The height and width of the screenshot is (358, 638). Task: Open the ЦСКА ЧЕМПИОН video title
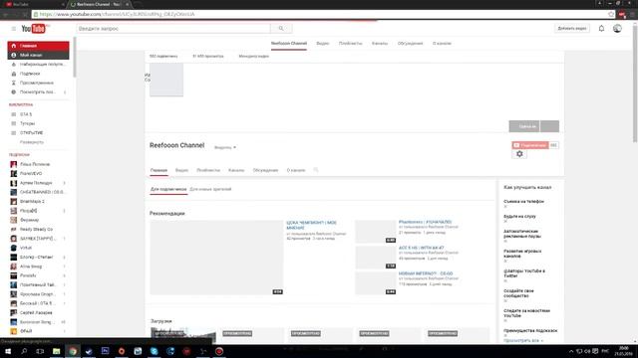coord(311,225)
